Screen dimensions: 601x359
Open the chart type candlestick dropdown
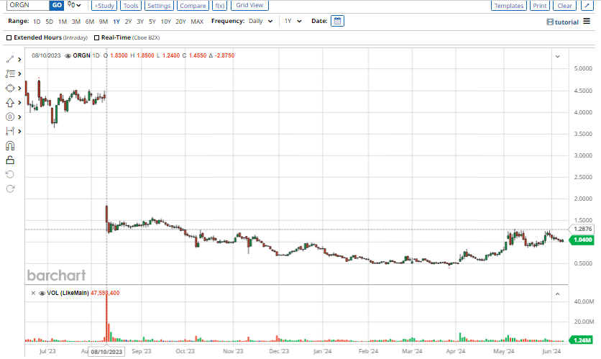pos(74,5)
